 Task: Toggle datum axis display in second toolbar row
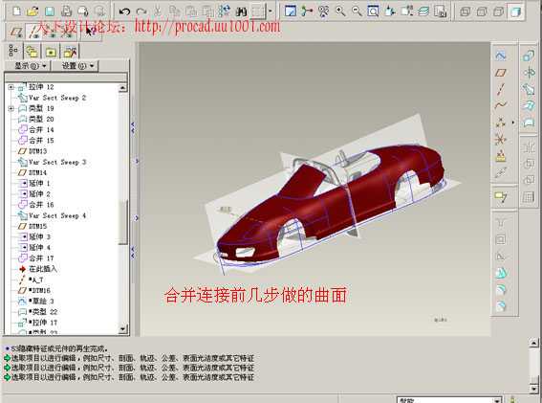click(33, 33)
